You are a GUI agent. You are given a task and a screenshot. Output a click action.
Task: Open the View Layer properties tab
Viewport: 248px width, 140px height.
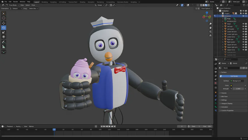(x=216, y=76)
